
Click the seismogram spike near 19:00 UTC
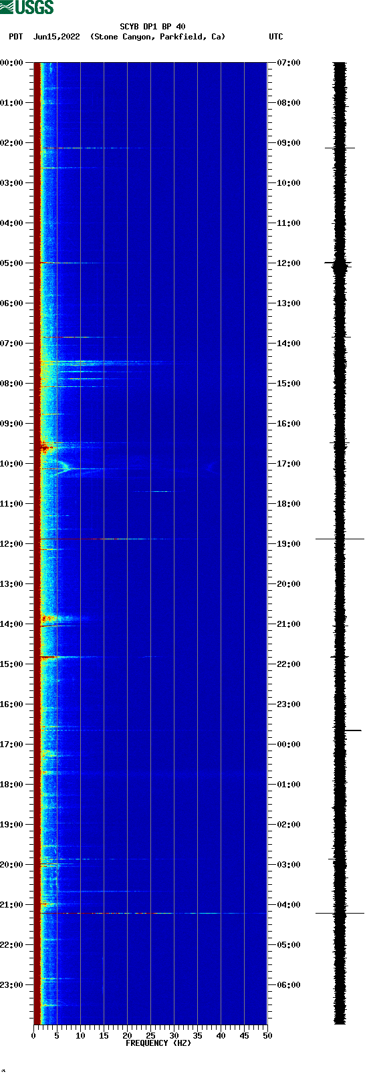[340, 539]
